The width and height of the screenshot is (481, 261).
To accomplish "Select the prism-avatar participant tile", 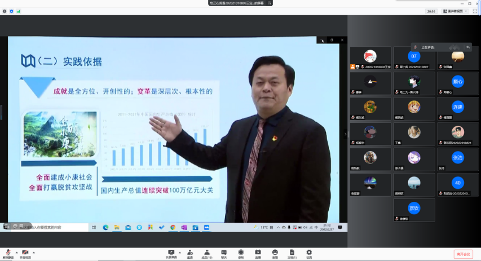I will pyautogui.click(x=370, y=83).
